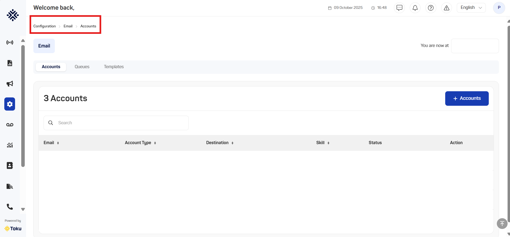The height and width of the screenshot is (237, 510).
Task: Open the notifications bell icon
Action: click(415, 8)
